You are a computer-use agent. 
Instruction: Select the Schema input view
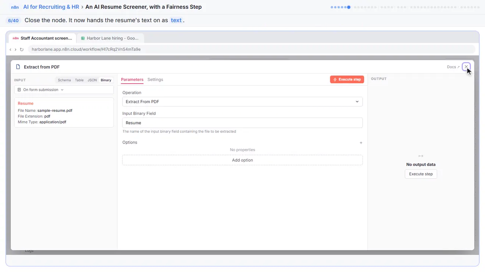pos(64,80)
